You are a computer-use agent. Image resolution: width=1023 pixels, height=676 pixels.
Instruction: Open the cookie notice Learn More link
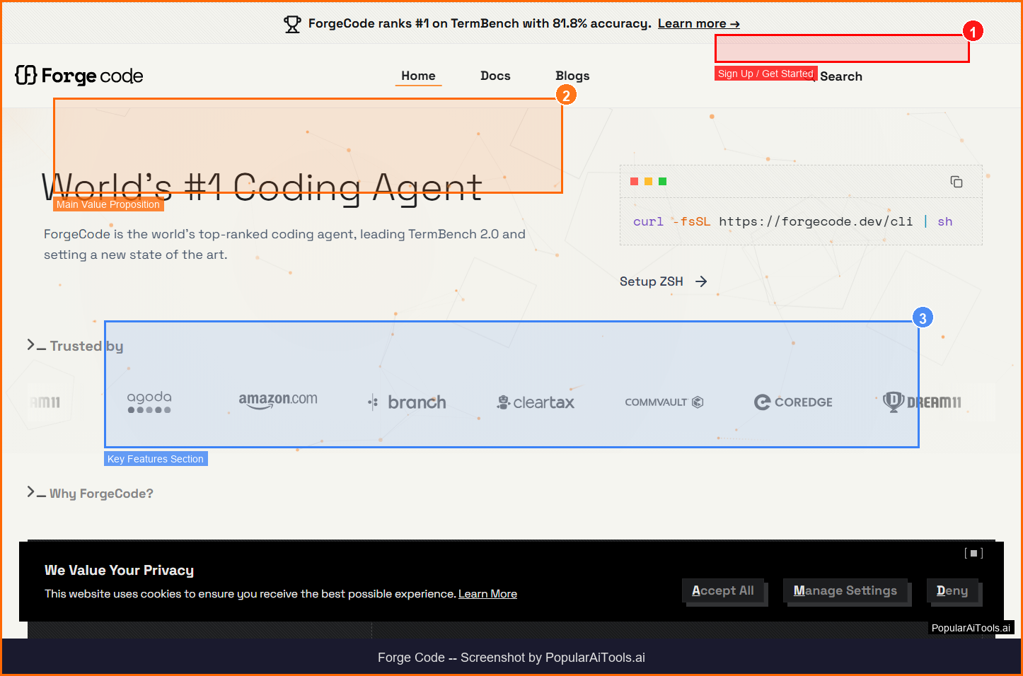coord(487,594)
